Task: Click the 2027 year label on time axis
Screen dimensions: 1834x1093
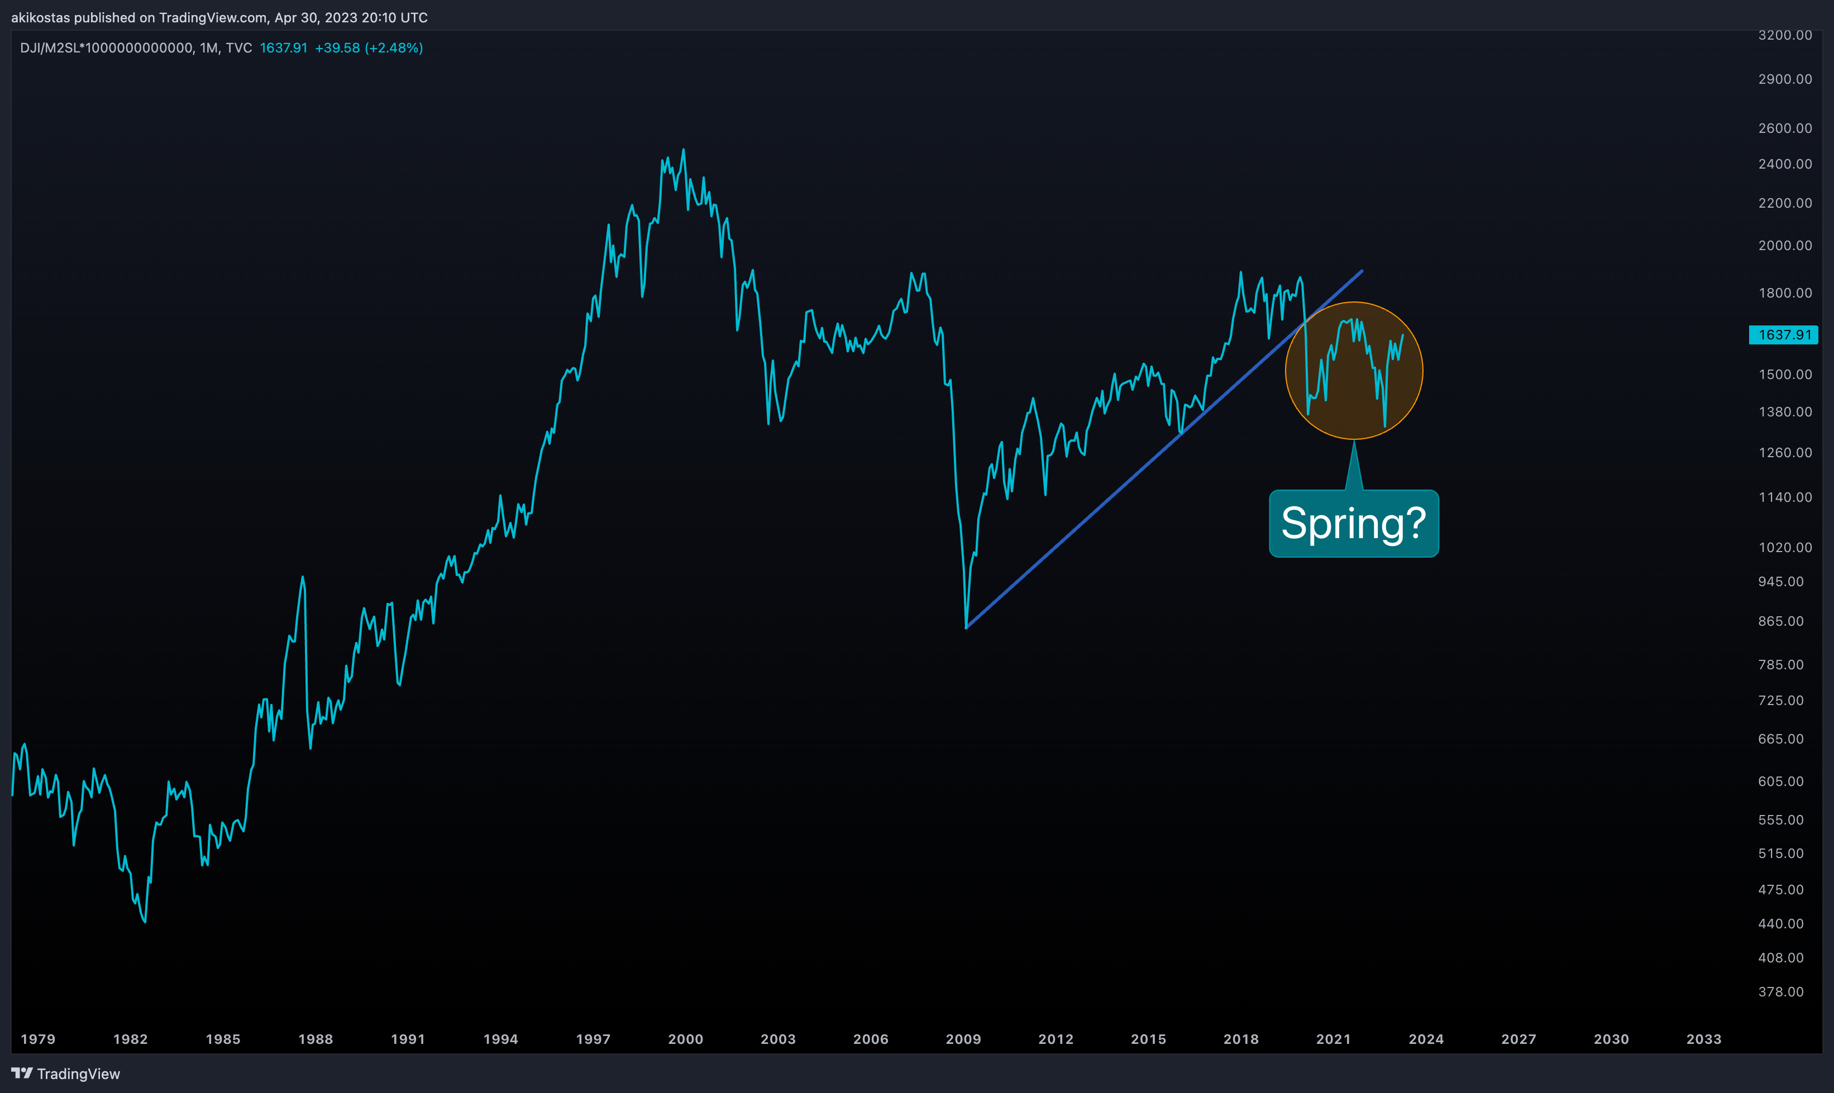Action: coord(1518,1040)
